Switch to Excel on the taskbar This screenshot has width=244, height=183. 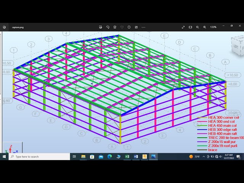(127, 157)
